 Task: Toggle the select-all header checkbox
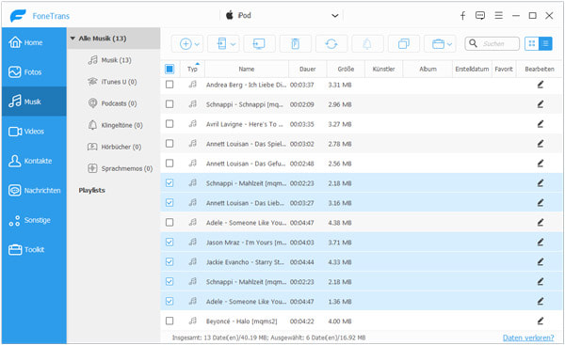click(x=169, y=69)
